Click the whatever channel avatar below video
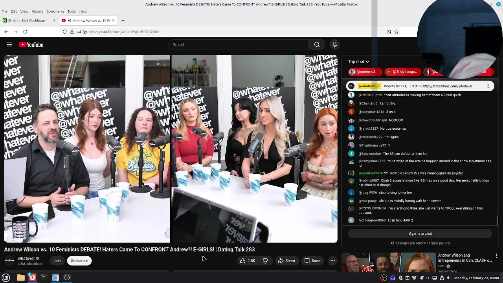The width and height of the screenshot is (503, 283). point(9,261)
